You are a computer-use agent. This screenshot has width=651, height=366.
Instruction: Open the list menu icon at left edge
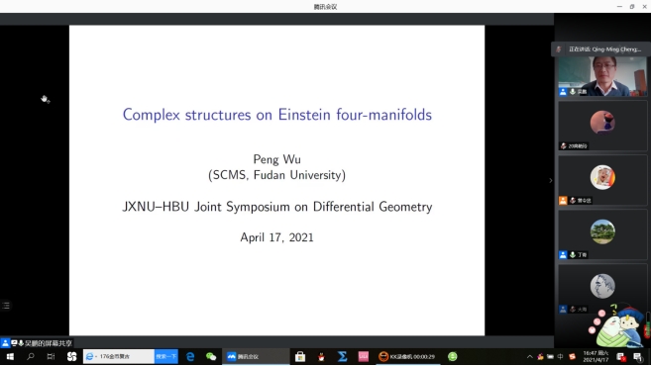click(6, 306)
